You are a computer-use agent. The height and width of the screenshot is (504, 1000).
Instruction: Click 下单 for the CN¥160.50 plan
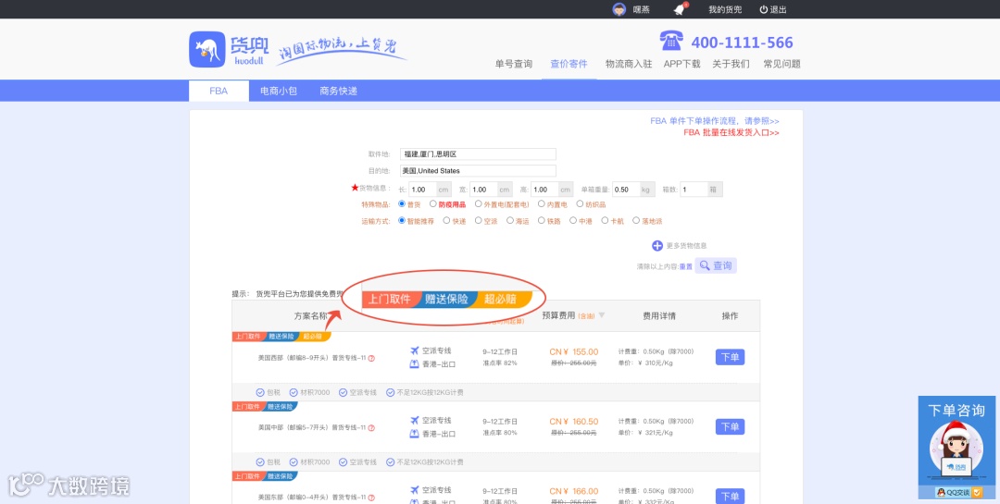[730, 427]
